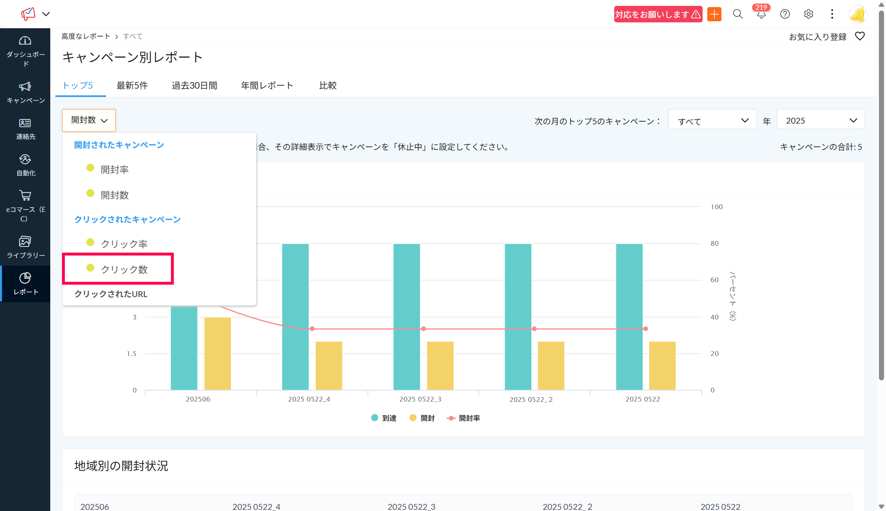Viewport: 886px width, 511px height.
Task: Open the year dropdown showing 2025
Action: click(820, 120)
